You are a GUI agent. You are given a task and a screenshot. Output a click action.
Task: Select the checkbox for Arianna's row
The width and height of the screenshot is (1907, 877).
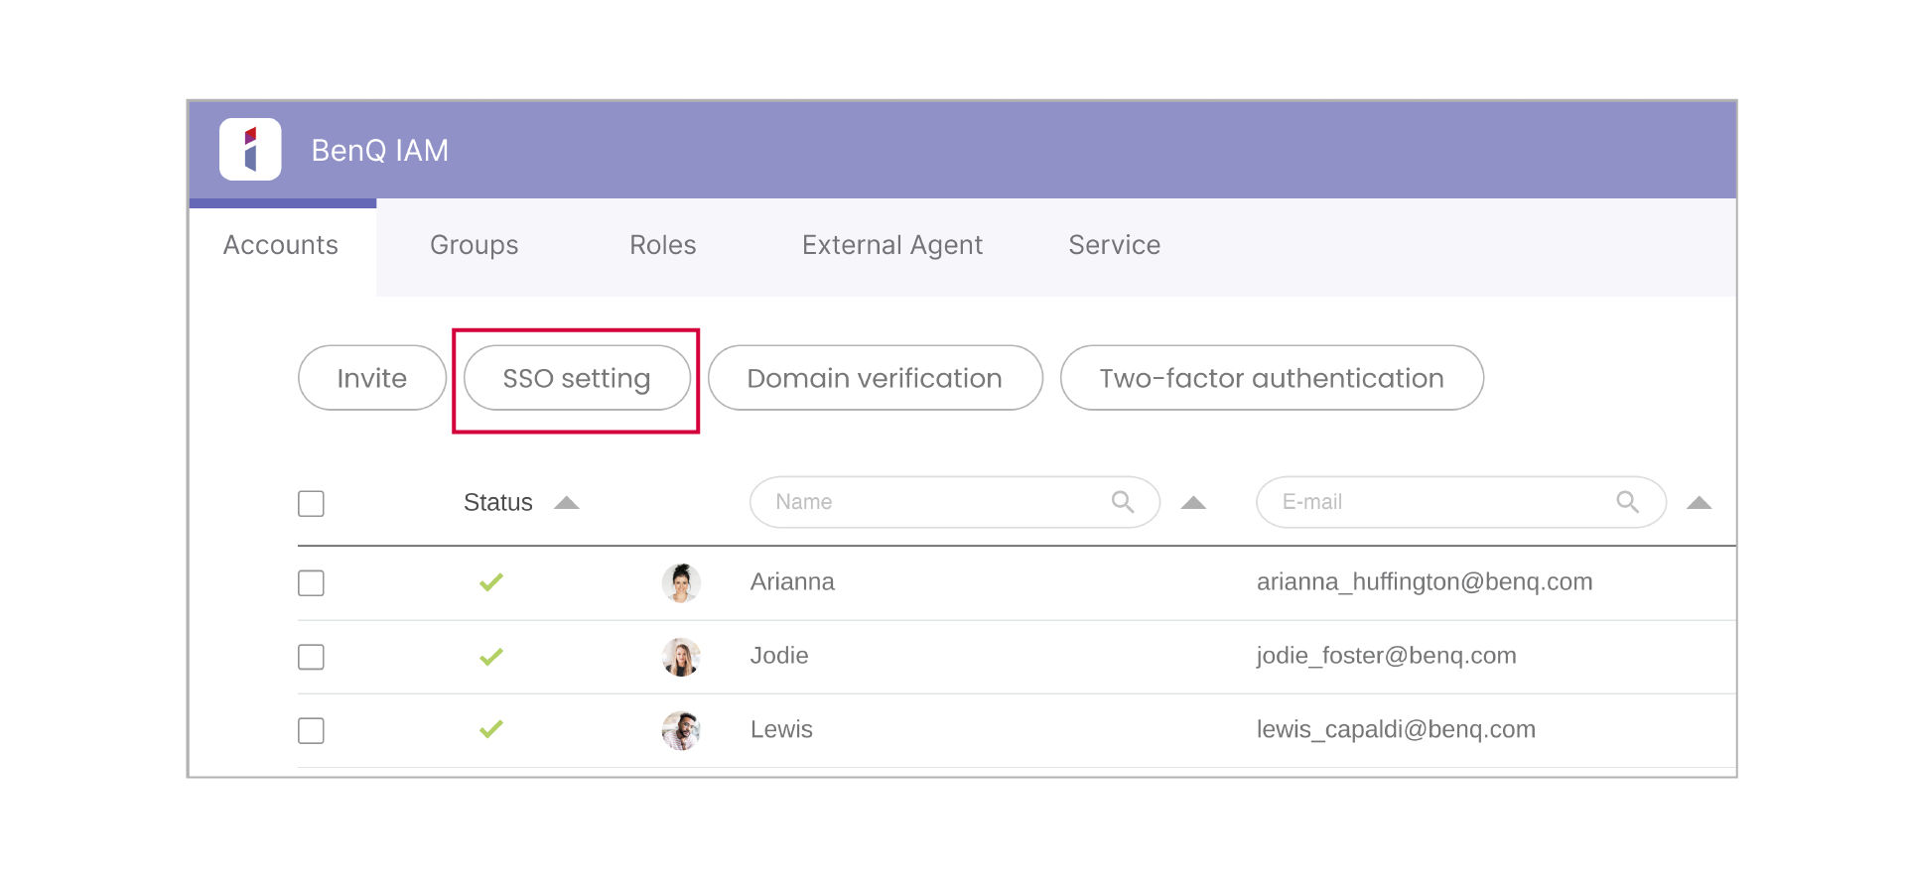coord(311,582)
